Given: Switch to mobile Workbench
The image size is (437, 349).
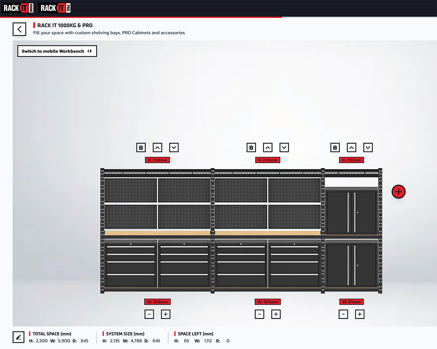Looking at the screenshot, I should pos(57,51).
